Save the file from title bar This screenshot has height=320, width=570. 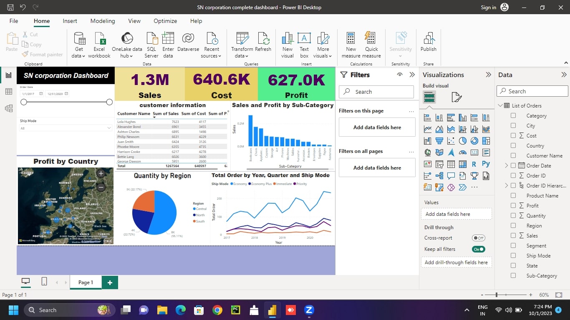pos(10,7)
